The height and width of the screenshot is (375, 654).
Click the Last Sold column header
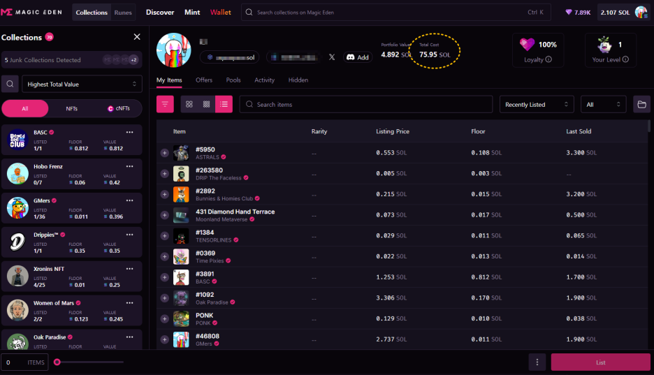pyautogui.click(x=579, y=131)
